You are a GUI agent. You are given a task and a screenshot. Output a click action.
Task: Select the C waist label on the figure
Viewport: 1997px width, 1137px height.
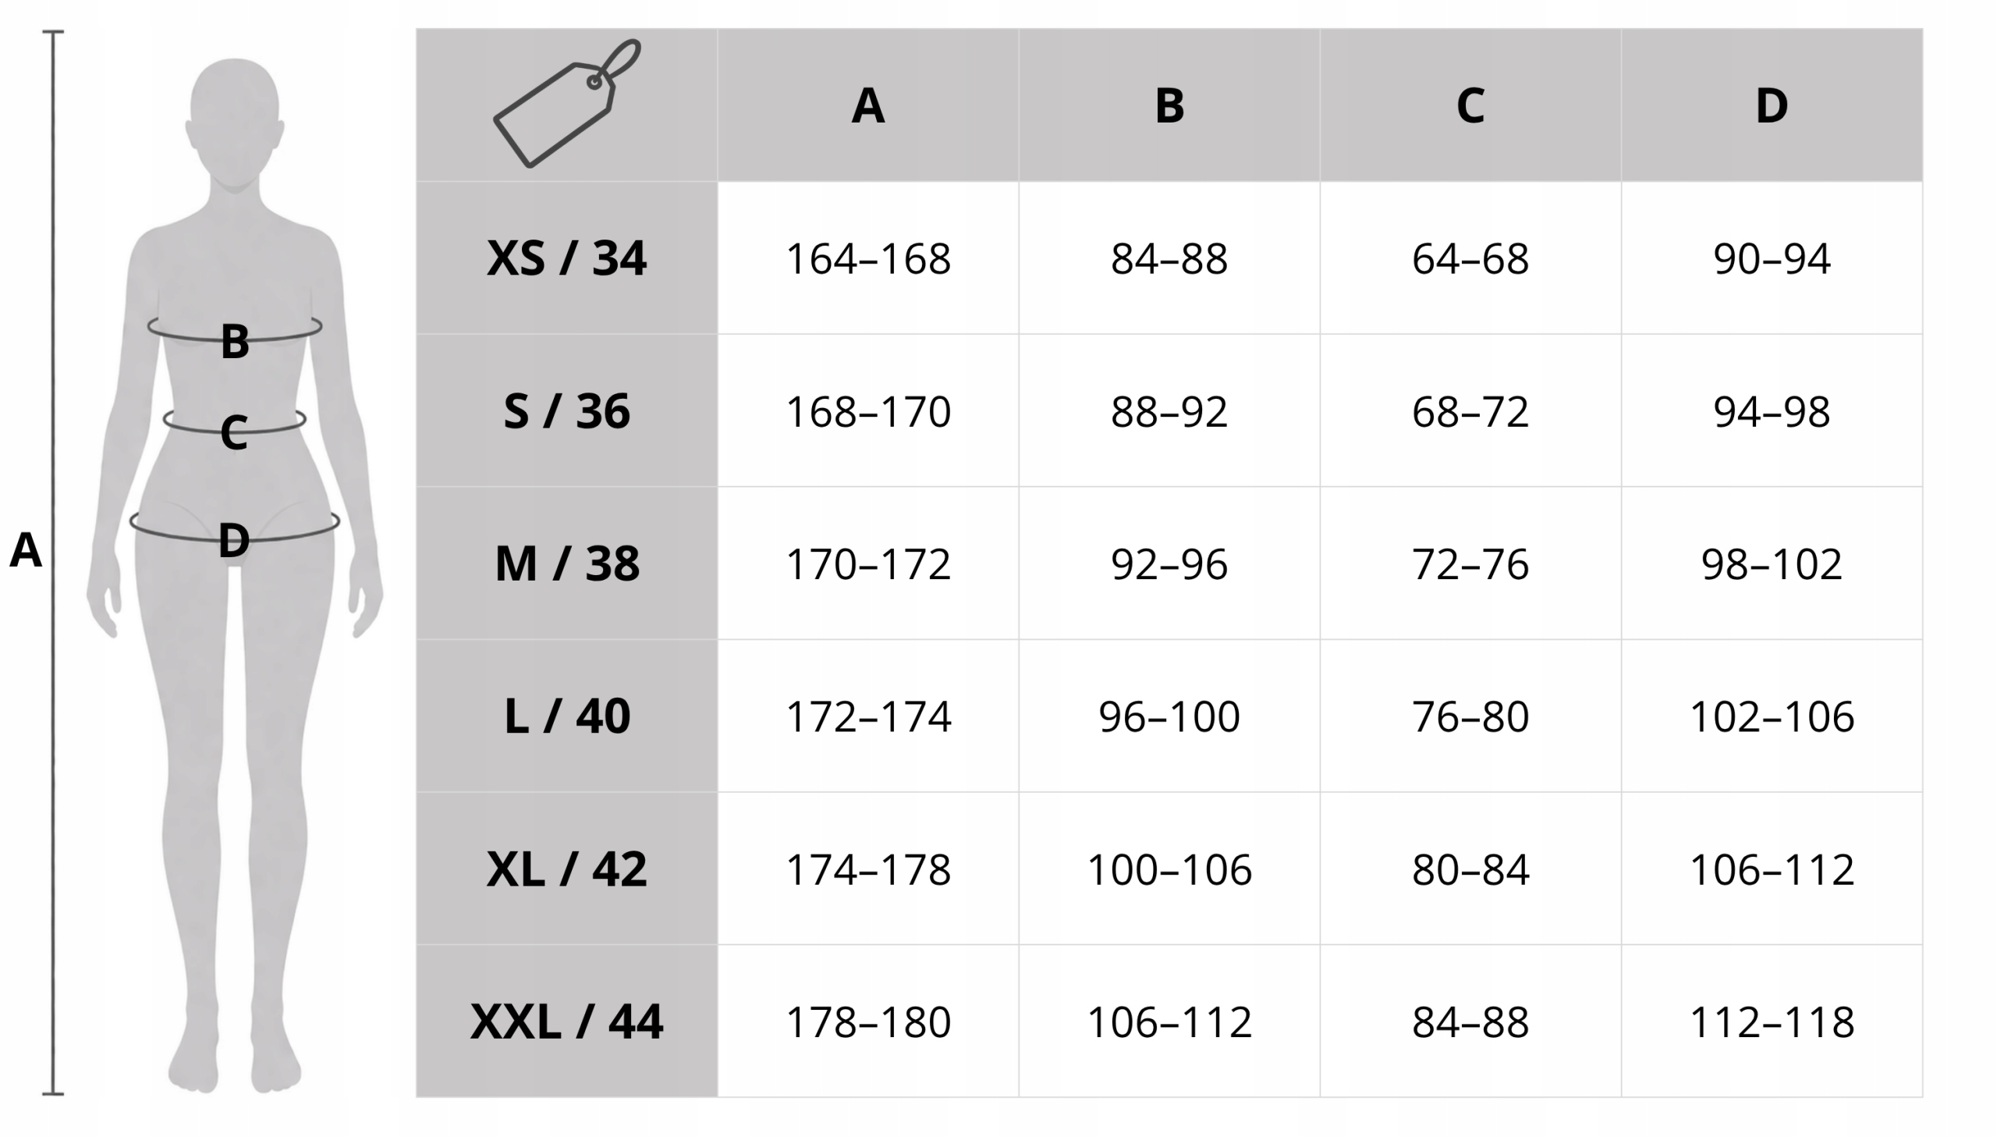(234, 432)
